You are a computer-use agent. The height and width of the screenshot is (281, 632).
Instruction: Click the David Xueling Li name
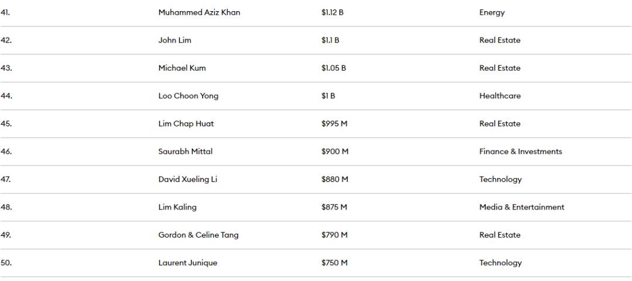[187, 179]
